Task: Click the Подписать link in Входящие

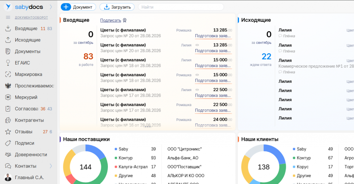Action: coord(111,20)
